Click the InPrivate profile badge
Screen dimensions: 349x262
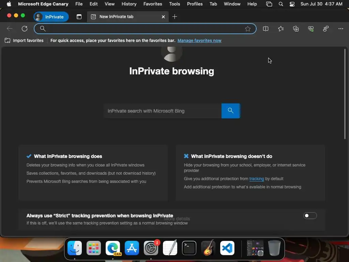pyautogui.click(x=51, y=17)
